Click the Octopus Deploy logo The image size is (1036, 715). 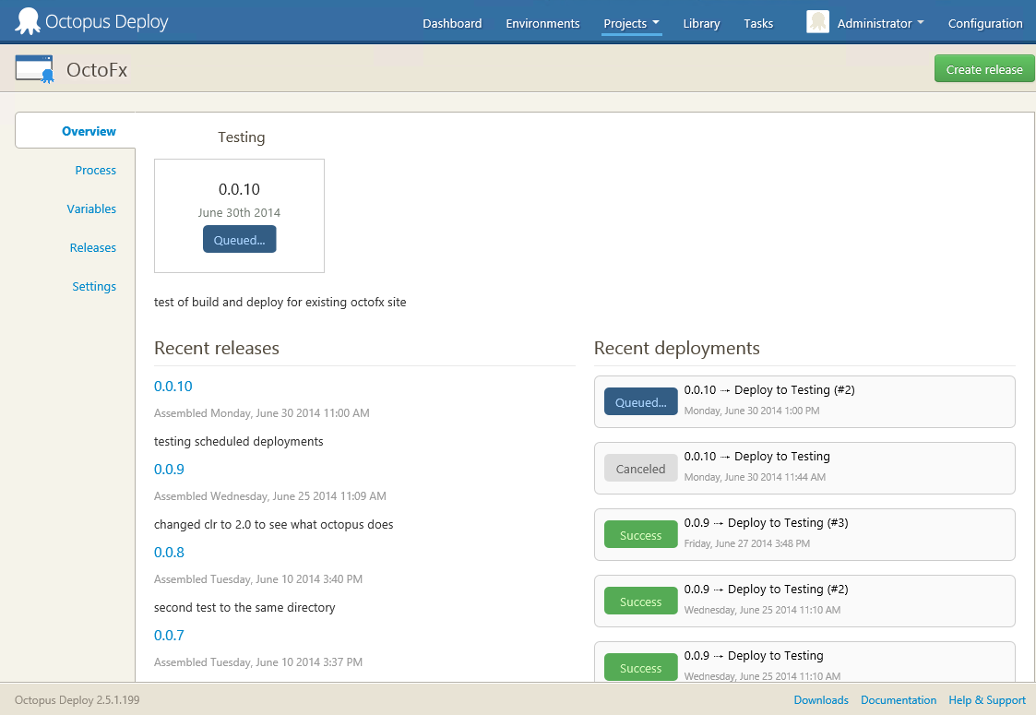pyautogui.click(x=28, y=20)
